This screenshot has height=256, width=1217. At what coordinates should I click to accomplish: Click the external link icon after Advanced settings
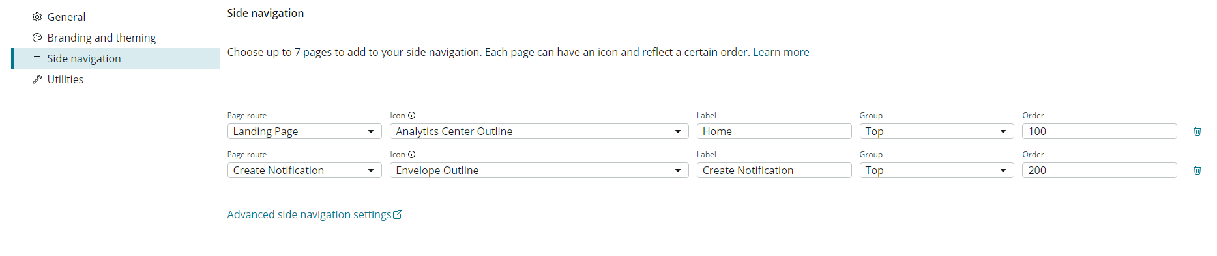[x=398, y=214]
